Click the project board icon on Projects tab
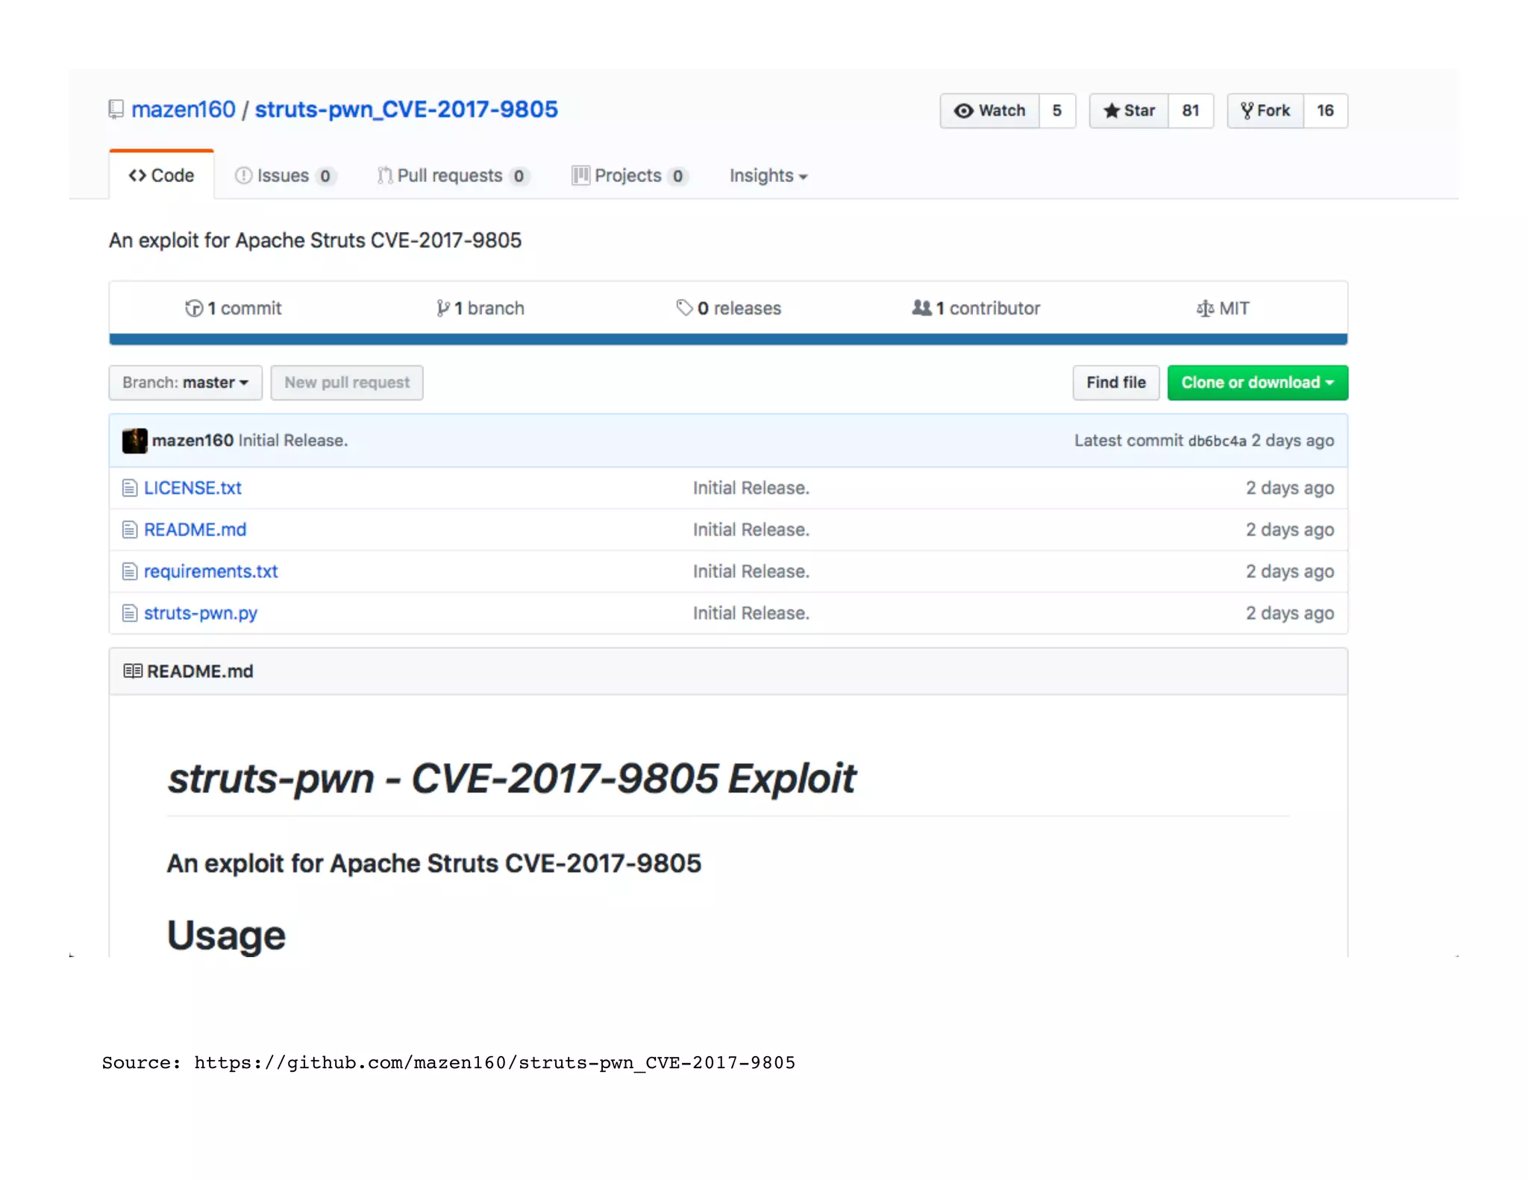 coord(580,175)
